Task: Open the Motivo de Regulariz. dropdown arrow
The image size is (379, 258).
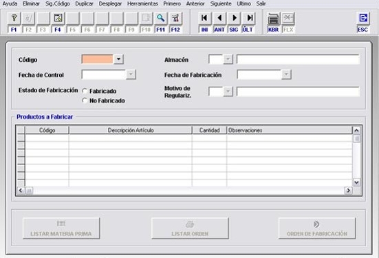Action: [x=228, y=92]
